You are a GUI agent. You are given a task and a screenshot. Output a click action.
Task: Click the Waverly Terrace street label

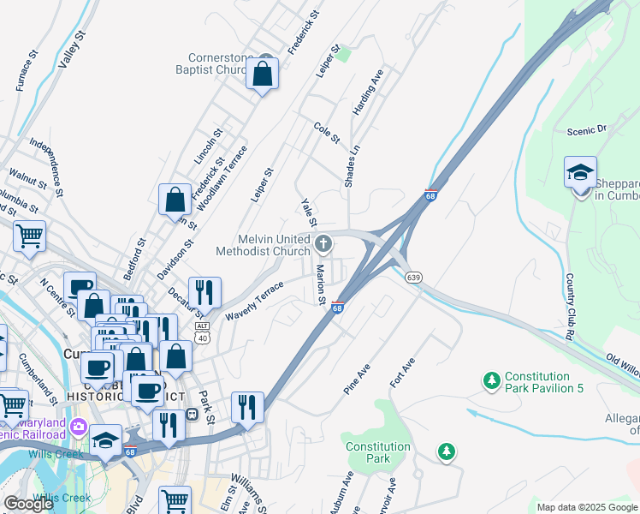[254, 302]
